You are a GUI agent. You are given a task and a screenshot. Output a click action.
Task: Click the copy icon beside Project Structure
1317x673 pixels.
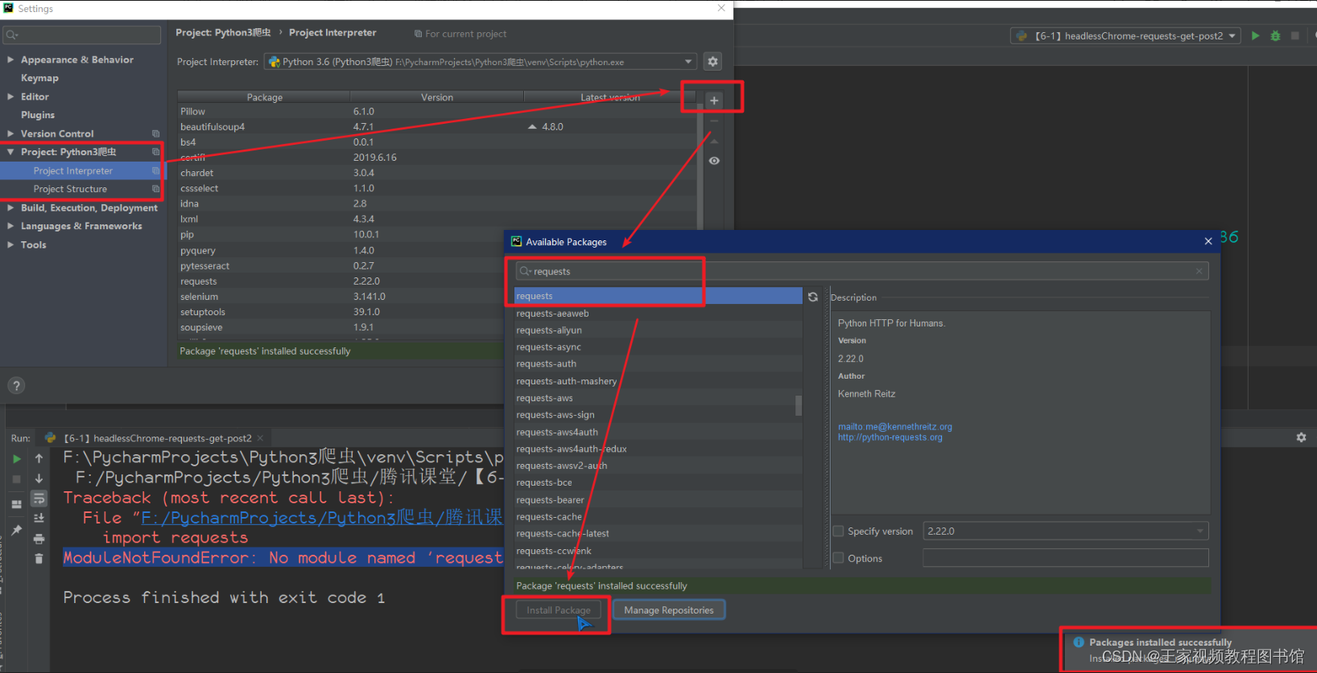pos(155,189)
